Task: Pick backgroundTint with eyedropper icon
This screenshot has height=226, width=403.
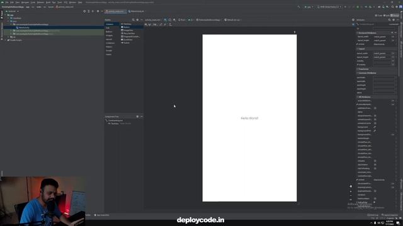Action: [375, 131]
